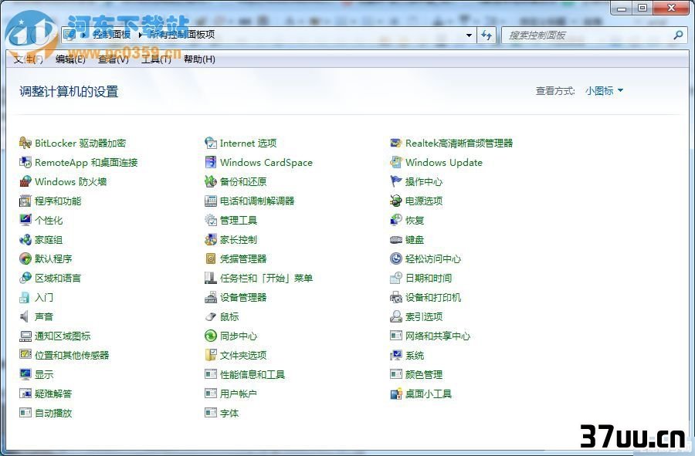Open BitLocker 驱动器加密 icon
695x456 pixels.
tap(25, 143)
